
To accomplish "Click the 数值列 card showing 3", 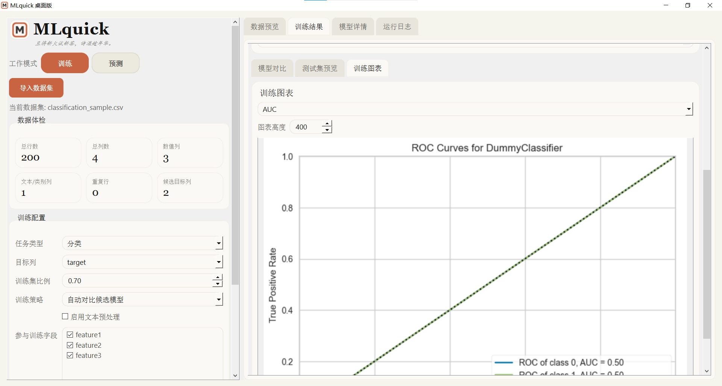I will pos(190,153).
